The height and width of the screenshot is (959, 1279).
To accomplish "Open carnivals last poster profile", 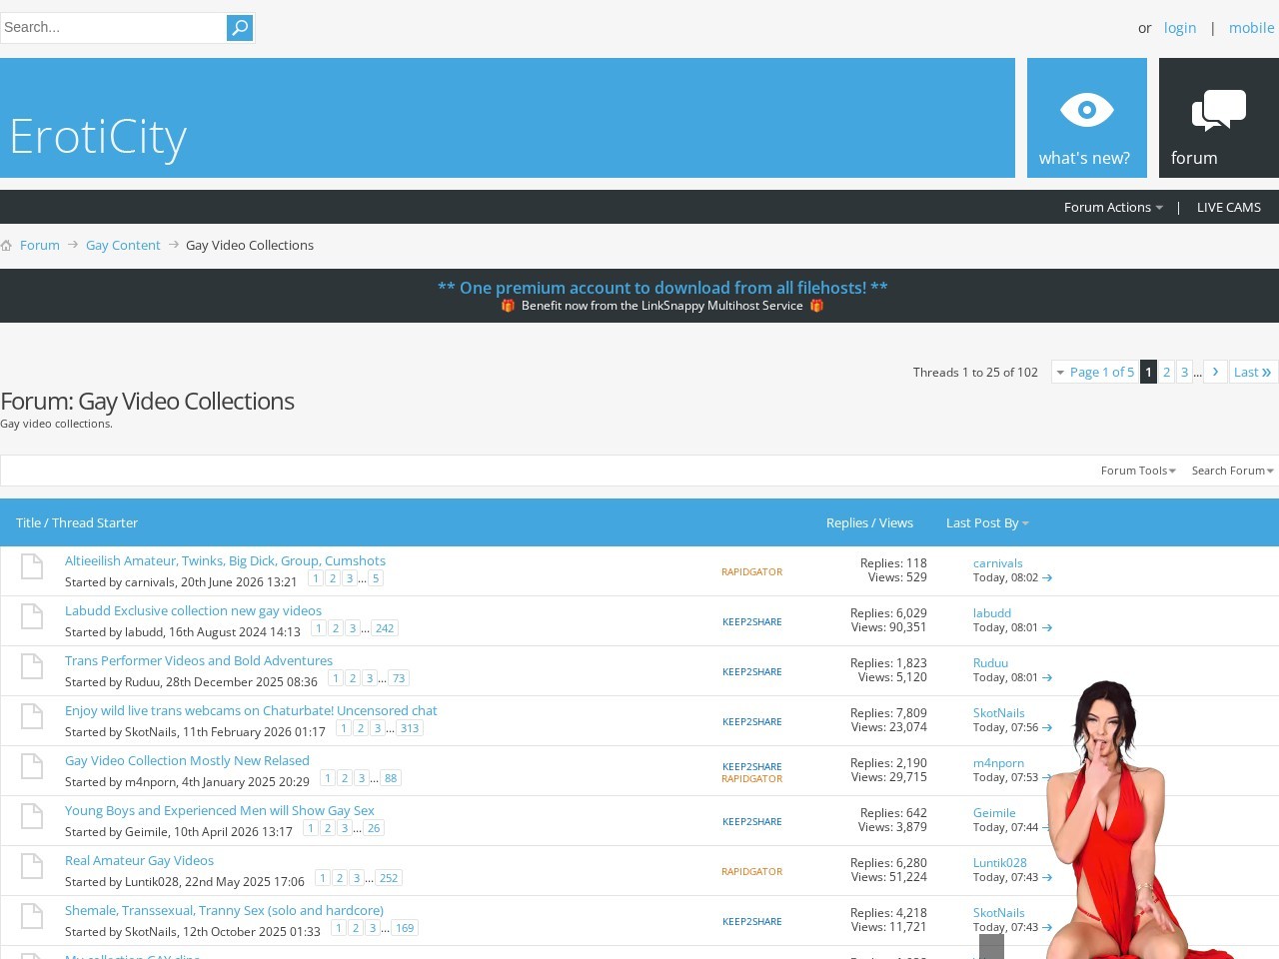I will pyautogui.click(x=997, y=563).
